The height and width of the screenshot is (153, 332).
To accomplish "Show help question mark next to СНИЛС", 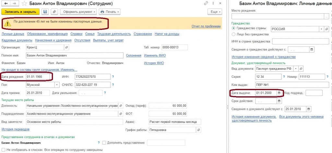I will (x=113, y=85).
